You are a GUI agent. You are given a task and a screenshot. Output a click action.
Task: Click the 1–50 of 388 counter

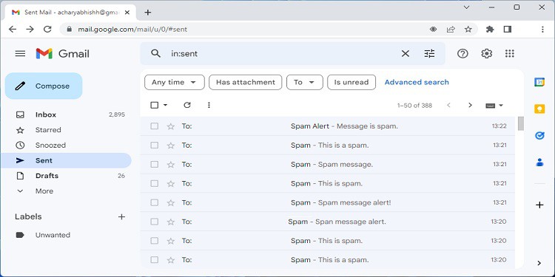coord(414,106)
